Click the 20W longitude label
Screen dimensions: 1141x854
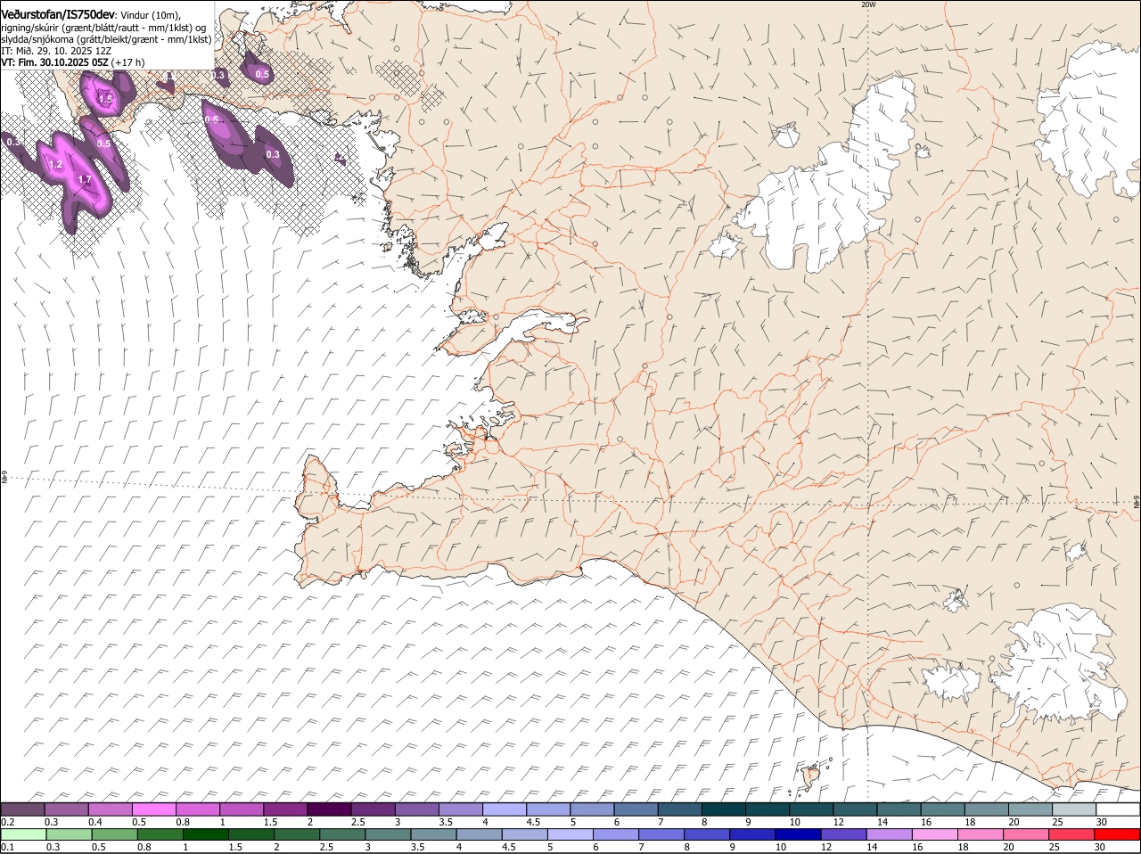(x=868, y=4)
